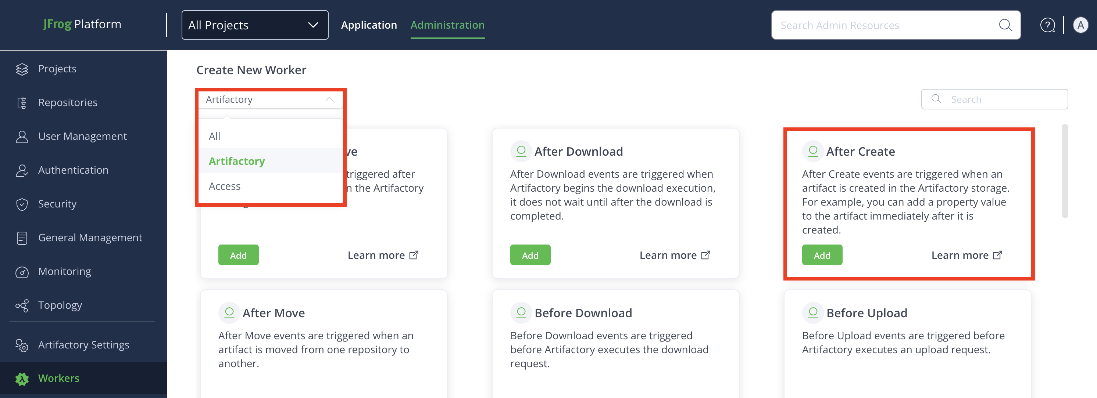The width and height of the screenshot is (1097, 398).
Task: Add the After Download worker
Action: point(530,255)
